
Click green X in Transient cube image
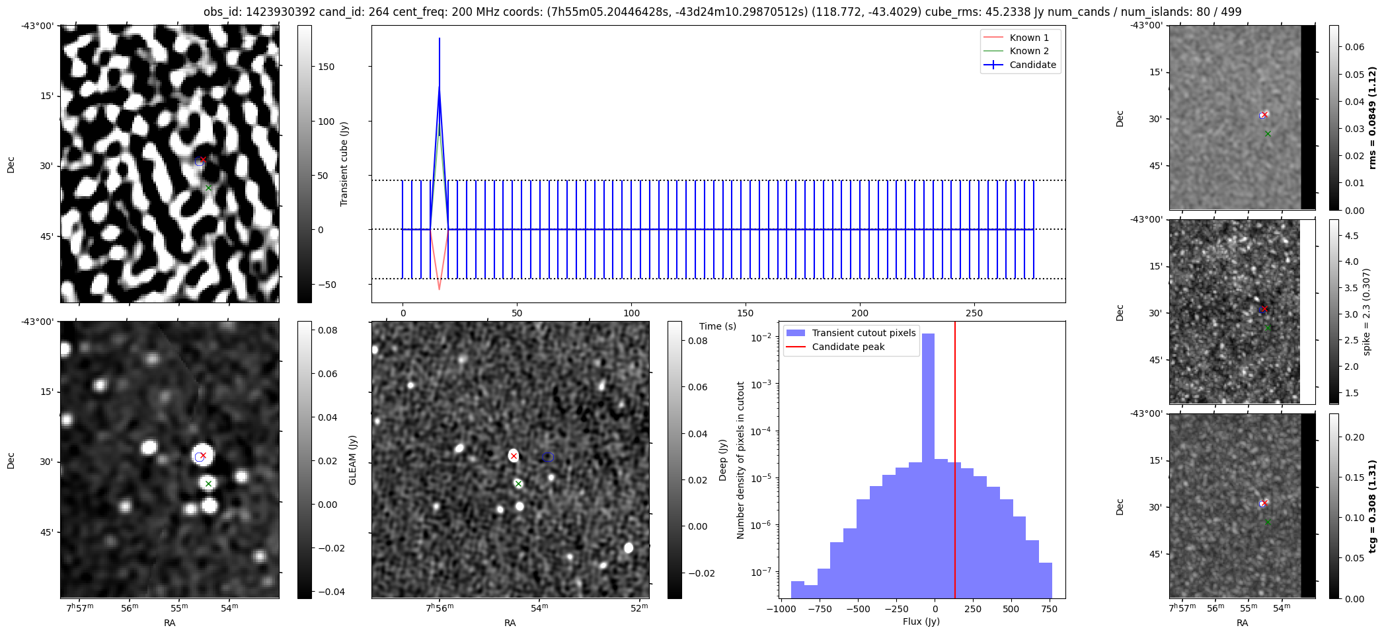point(208,188)
